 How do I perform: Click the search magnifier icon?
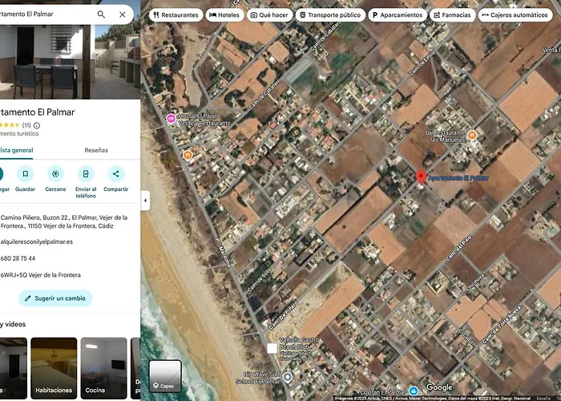(x=101, y=14)
